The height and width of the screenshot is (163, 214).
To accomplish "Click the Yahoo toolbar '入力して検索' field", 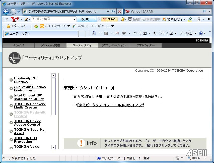I will click(x=52, y=19).
